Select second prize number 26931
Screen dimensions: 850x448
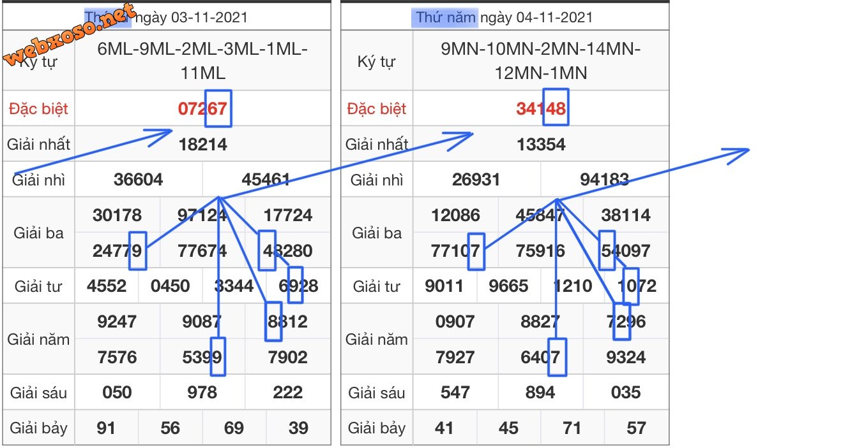tap(476, 180)
